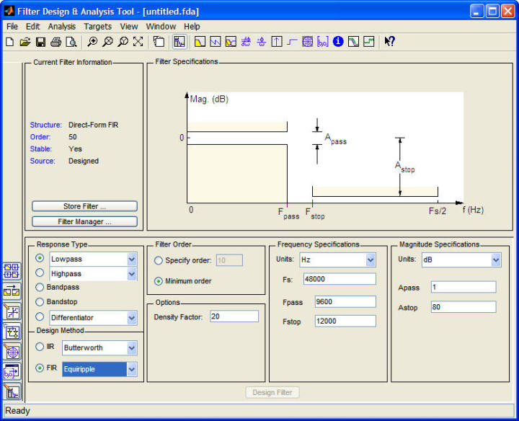Choose the IIR design method radio
Image resolution: width=519 pixels, height=421 pixels.
(x=40, y=347)
